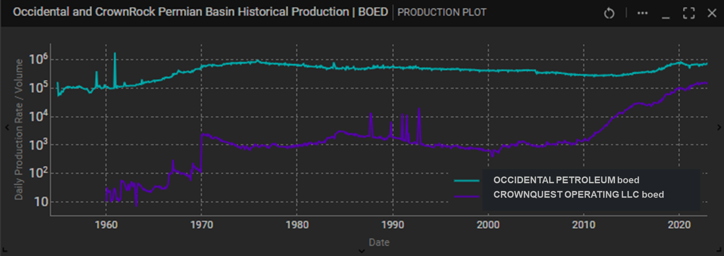724x256 pixels.
Task: Toggle the OCCIDENTAL PETROLEUM boed legend series
Action: tap(566, 180)
